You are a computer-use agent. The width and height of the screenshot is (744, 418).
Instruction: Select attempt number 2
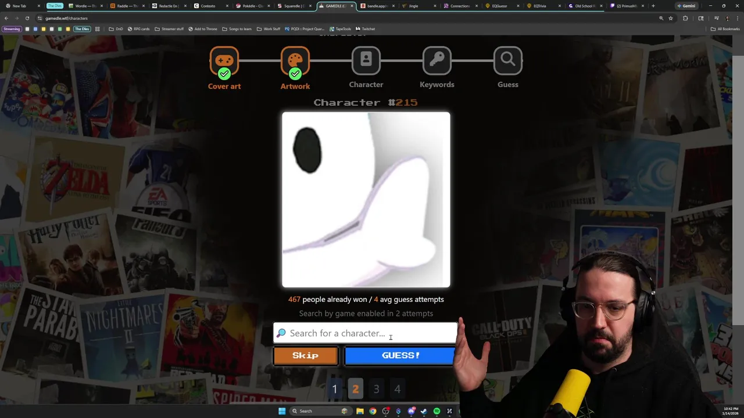355,389
